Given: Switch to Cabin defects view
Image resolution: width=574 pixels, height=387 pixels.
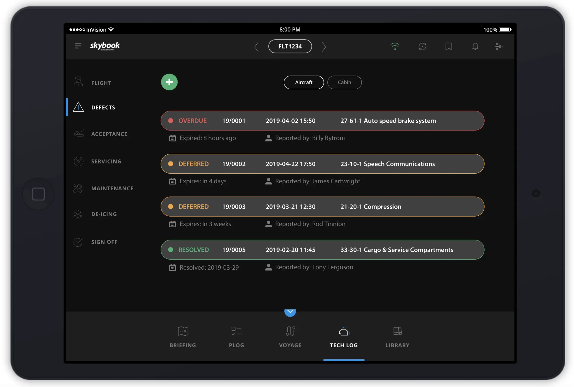Looking at the screenshot, I should [344, 82].
